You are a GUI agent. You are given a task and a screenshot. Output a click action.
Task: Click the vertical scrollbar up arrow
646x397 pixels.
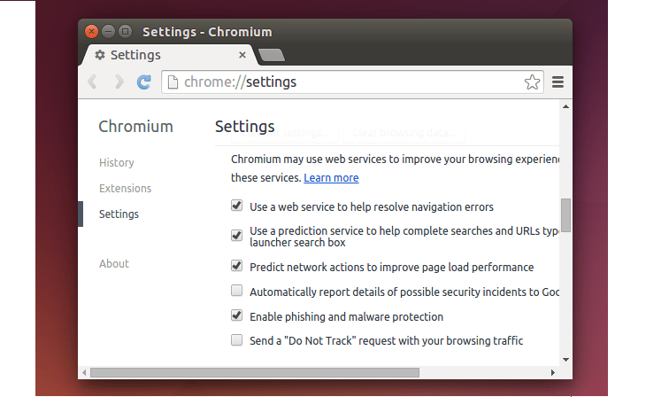click(x=565, y=106)
